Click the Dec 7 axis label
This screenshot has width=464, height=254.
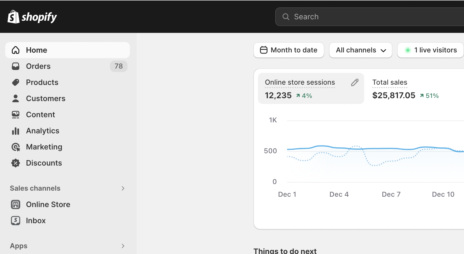tap(391, 194)
